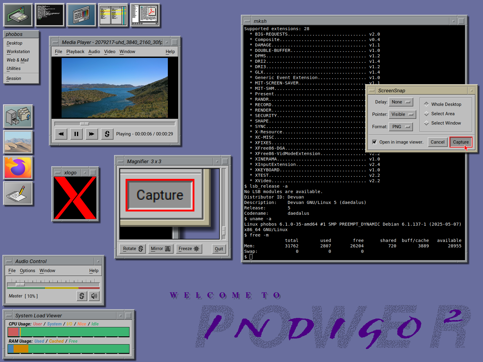This screenshot has width=483, height=362.
Task: Click Freeze button in Magnifier
Action: click(189, 249)
